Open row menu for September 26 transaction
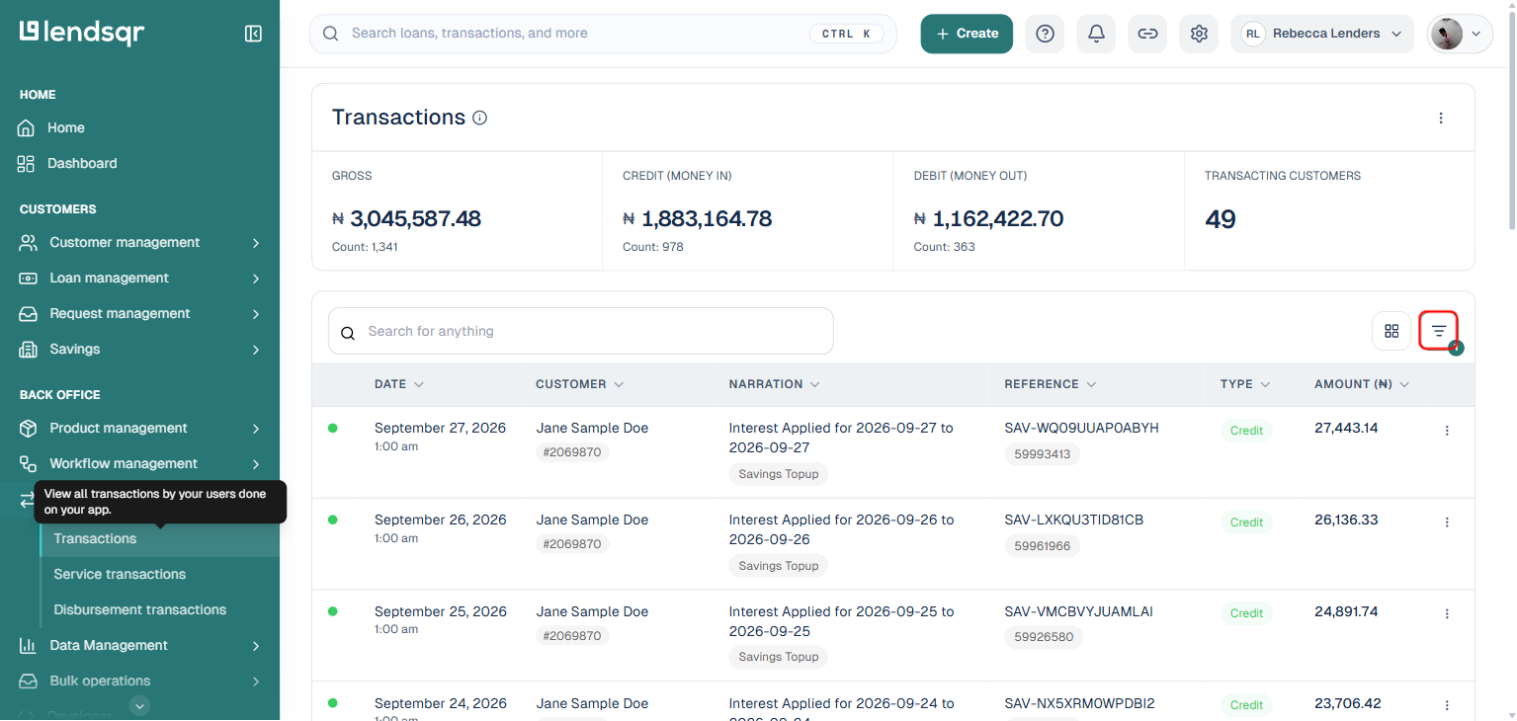The height and width of the screenshot is (721, 1517). coord(1447,522)
